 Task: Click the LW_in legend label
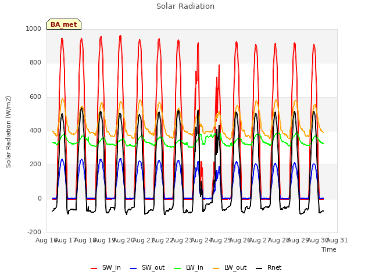coord(195,267)
